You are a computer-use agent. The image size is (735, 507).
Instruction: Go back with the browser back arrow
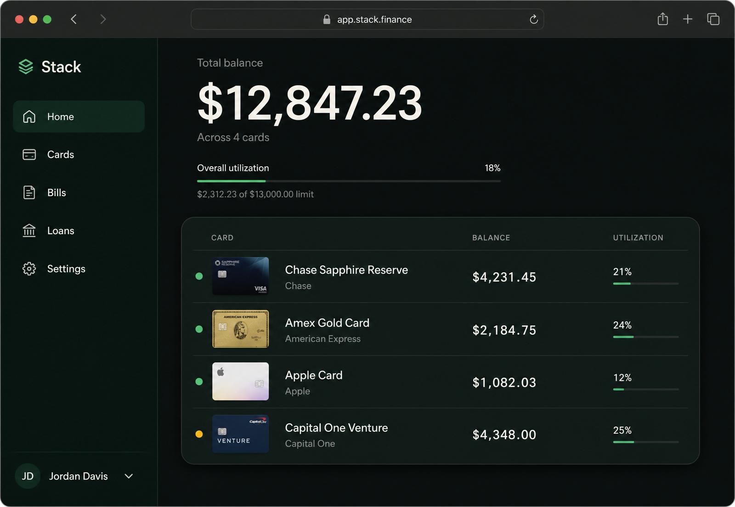[73, 19]
